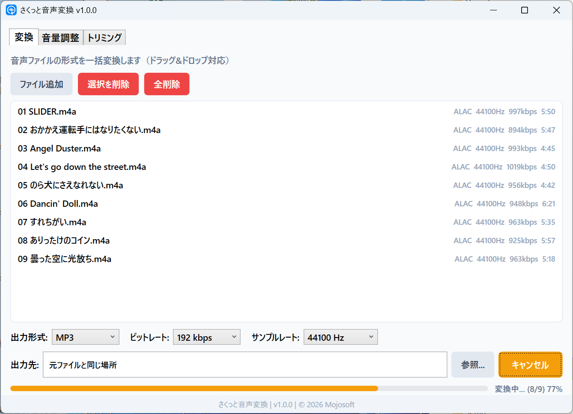The width and height of the screenshot is (573, 414).
Task: Open the 出力形式 MP3 dropdown
Action: click(x=86, y=337)
